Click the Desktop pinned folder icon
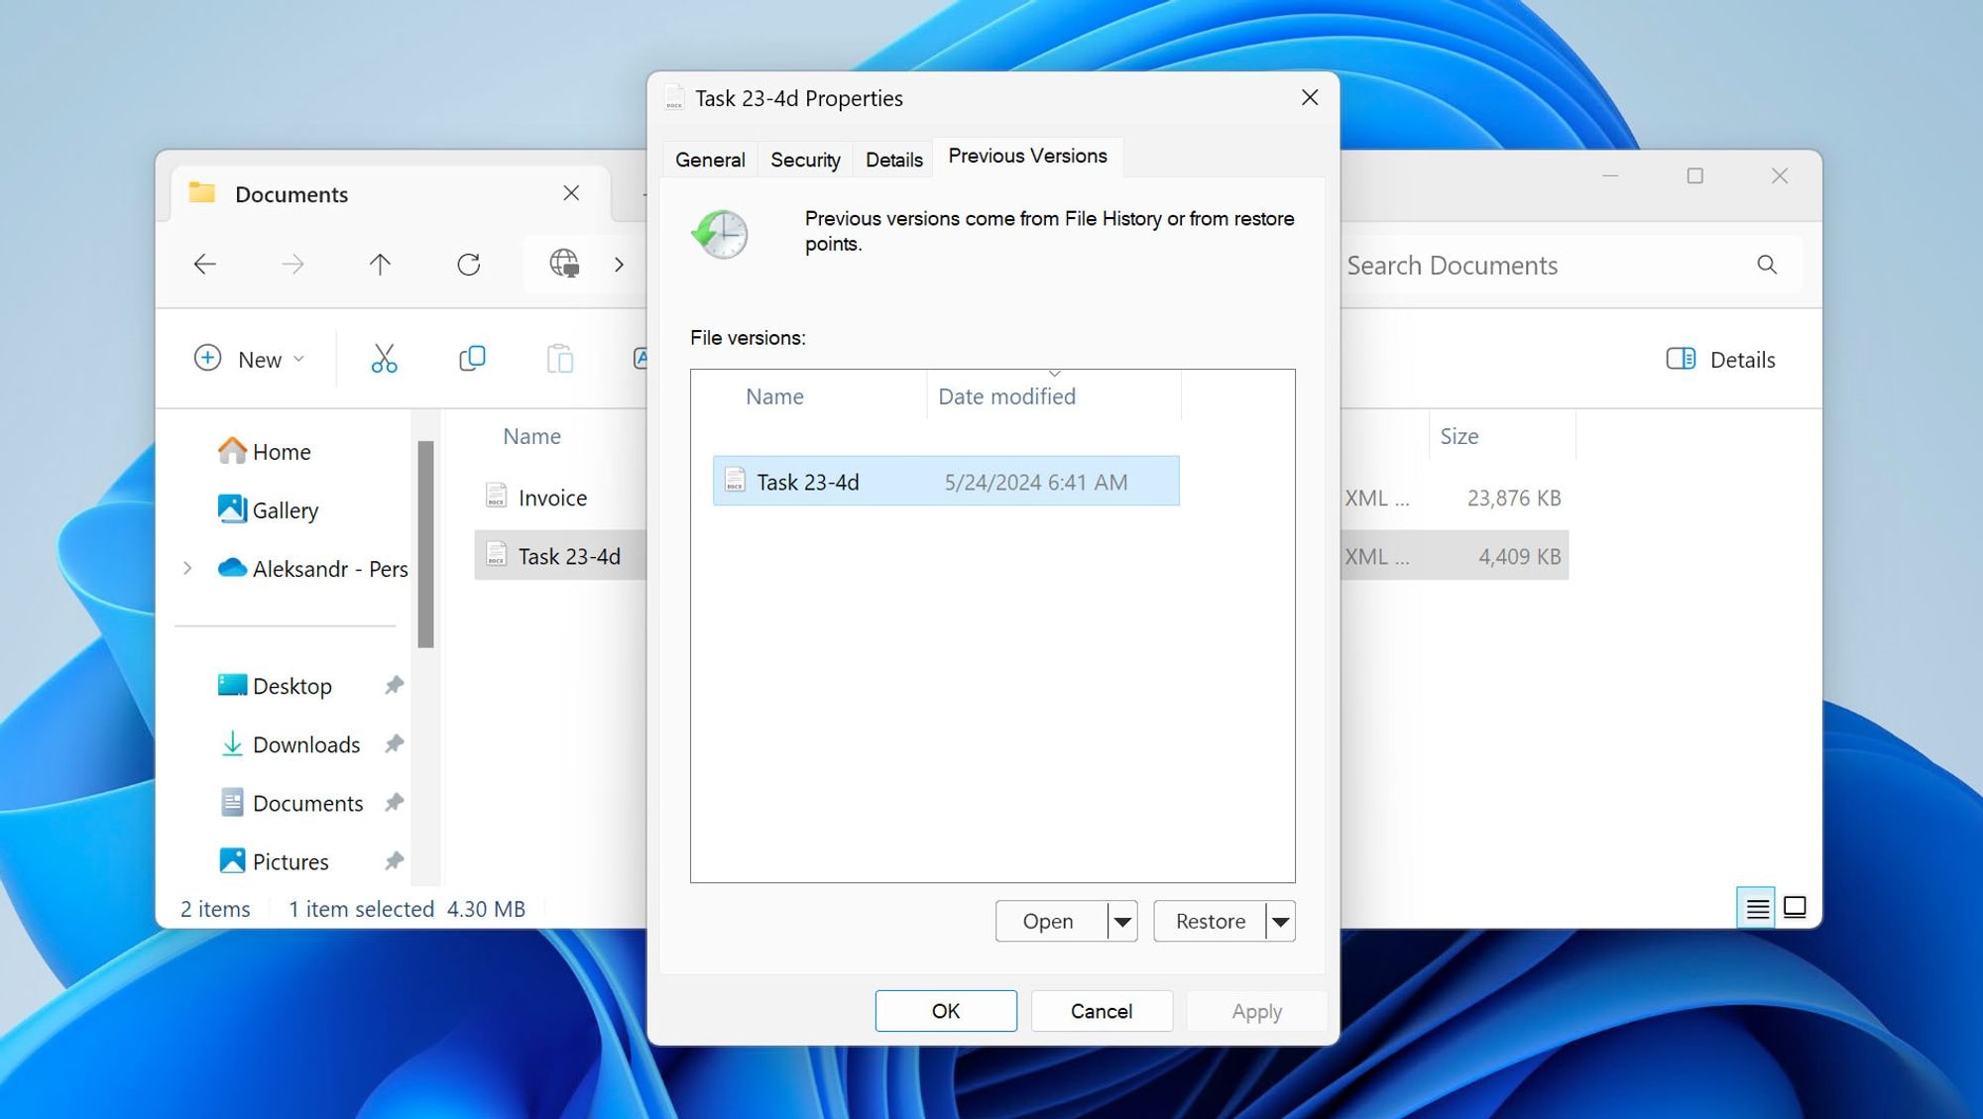Viewport: 1983px width, 1119px height. click(x=232, y=686)
